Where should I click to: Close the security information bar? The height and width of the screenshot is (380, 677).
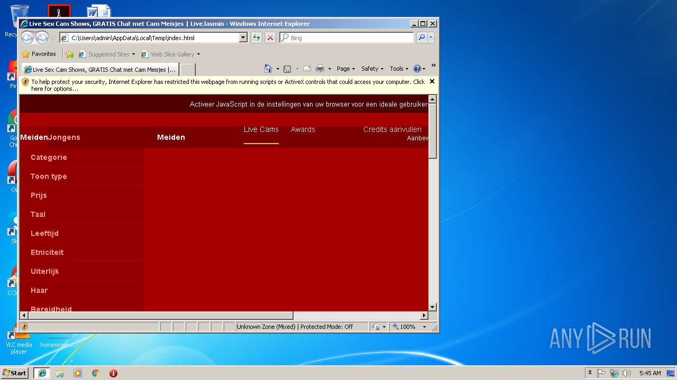[x=432, y=81]
